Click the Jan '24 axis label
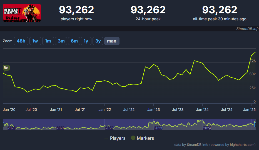Screen dimensions: 259x150 202,110
